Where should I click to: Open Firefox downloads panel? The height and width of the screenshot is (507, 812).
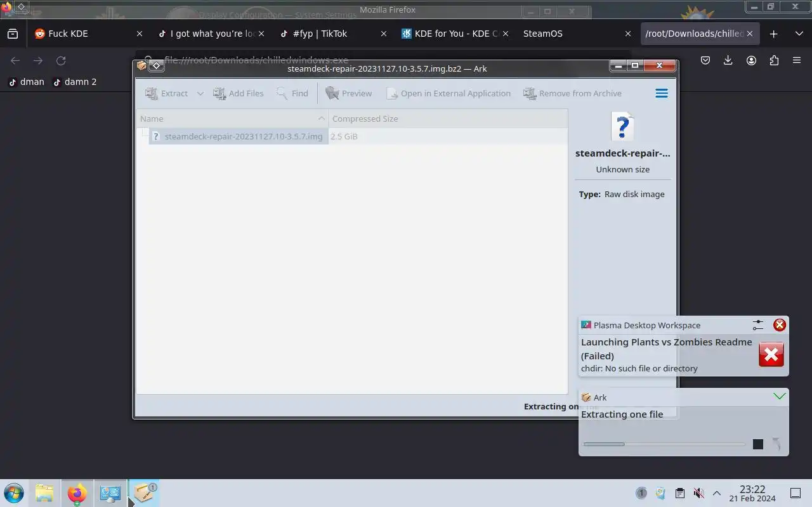(728, 60)
